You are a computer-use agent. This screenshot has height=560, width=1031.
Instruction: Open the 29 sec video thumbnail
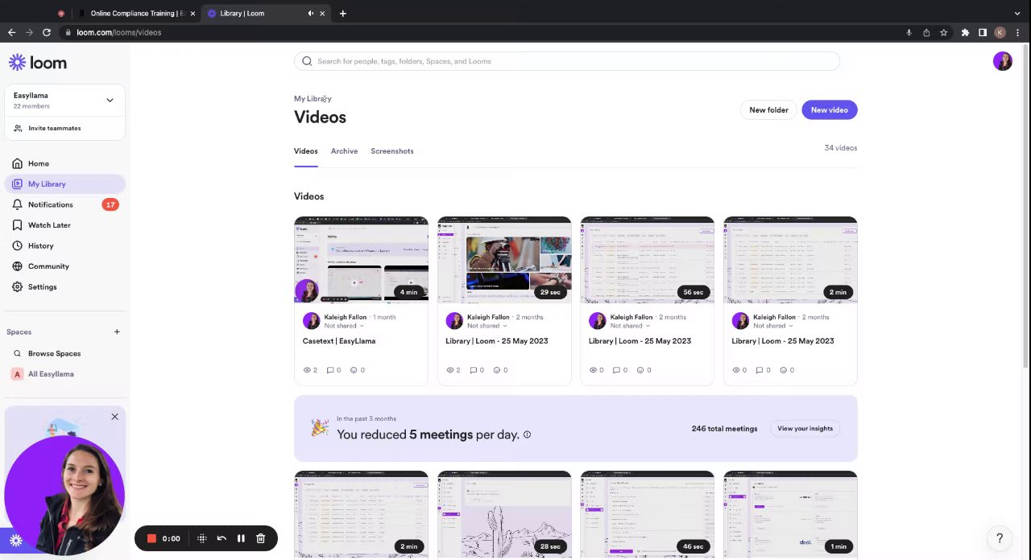point(504,259)
